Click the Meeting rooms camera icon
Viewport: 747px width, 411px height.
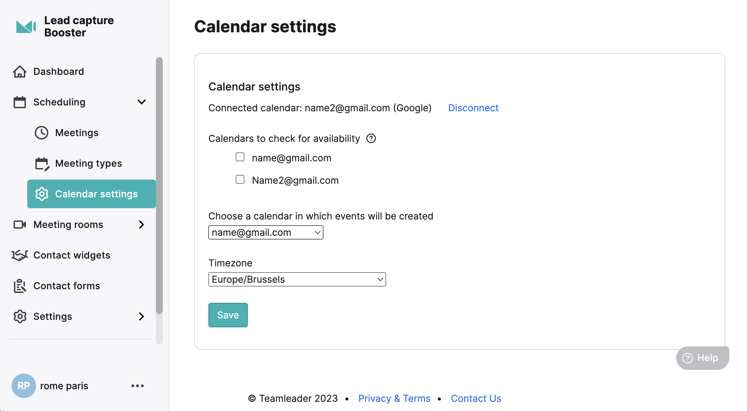[20, 225]
